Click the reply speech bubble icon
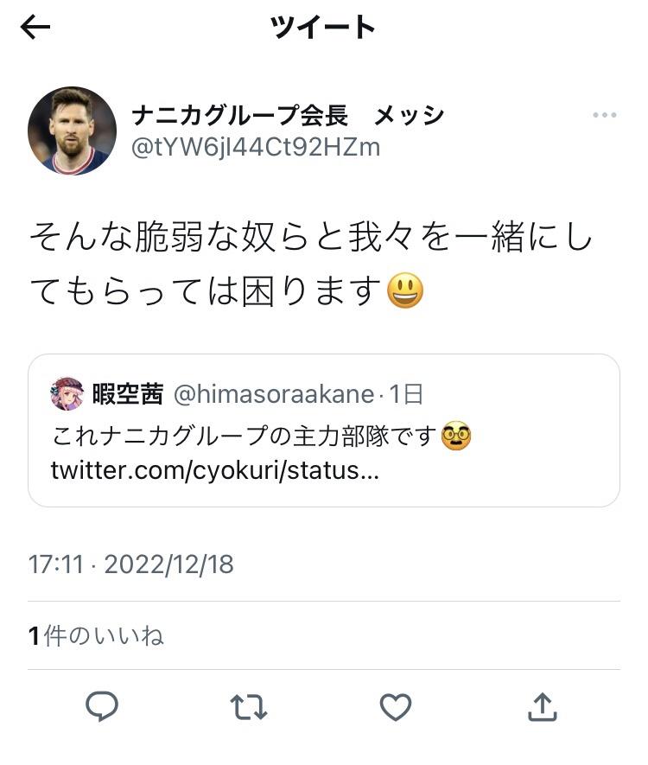 point(102,707)
